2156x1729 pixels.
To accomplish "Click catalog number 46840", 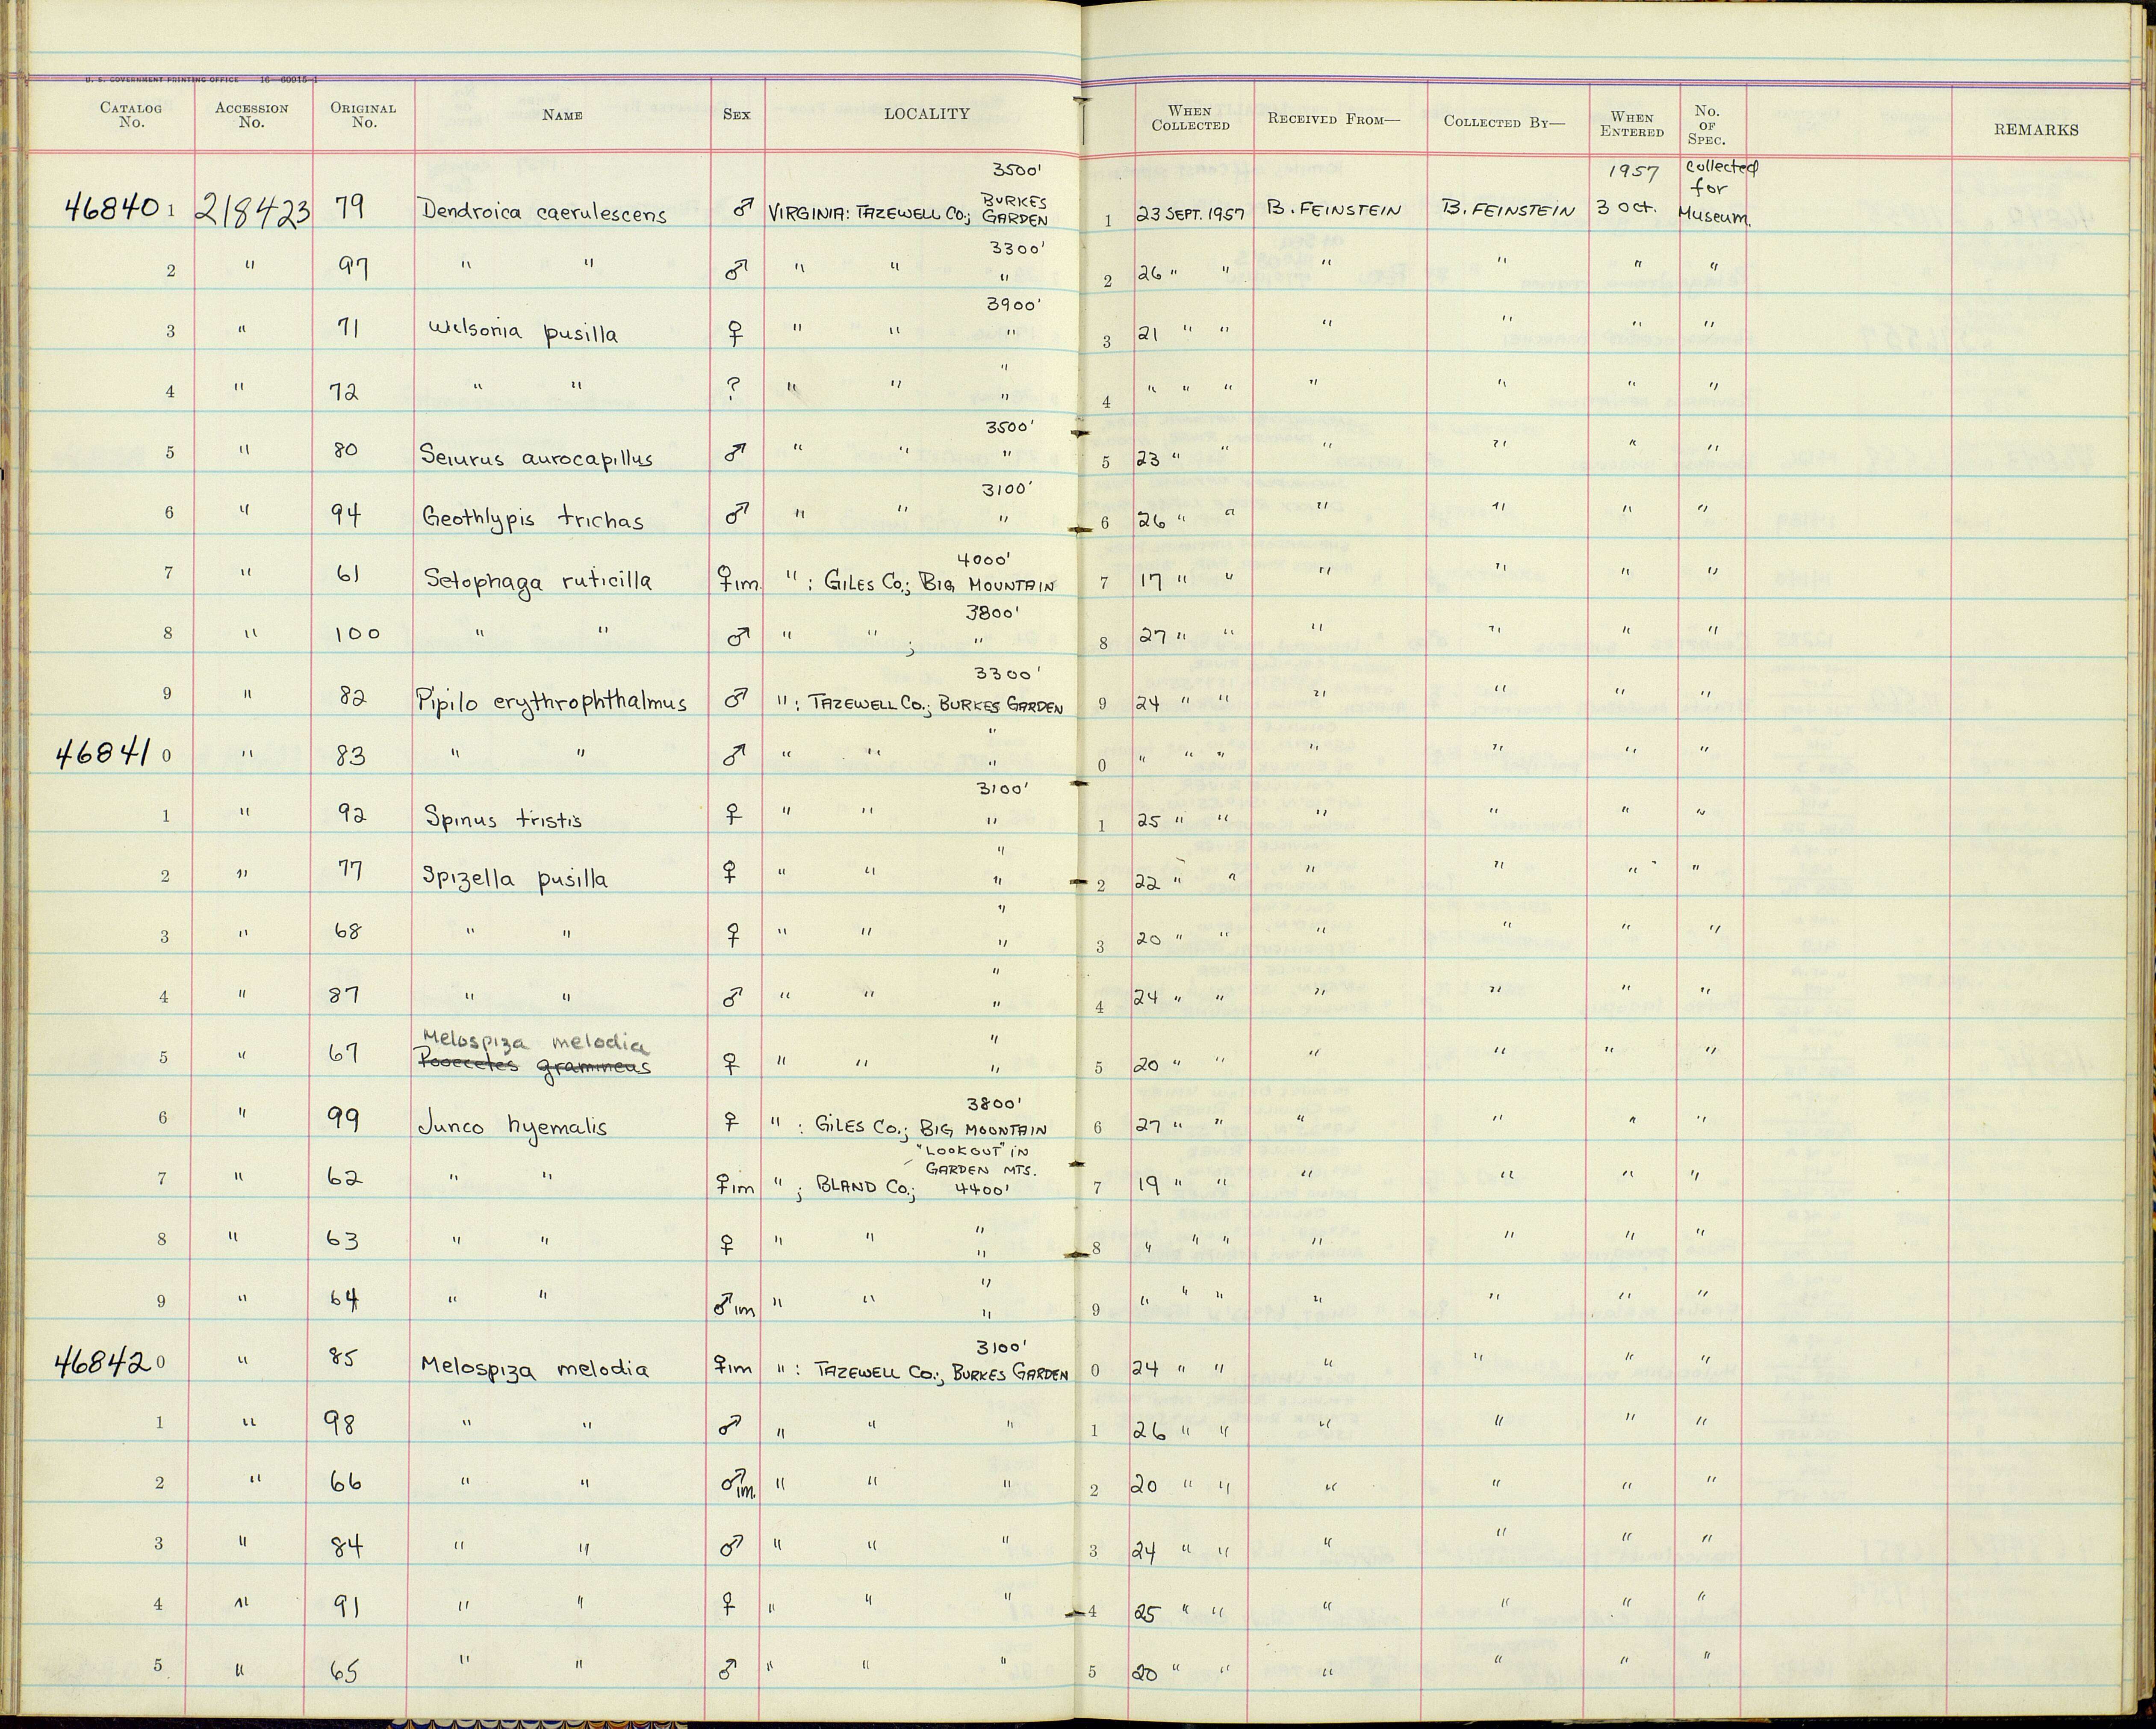I will click(x=112, y=208).
